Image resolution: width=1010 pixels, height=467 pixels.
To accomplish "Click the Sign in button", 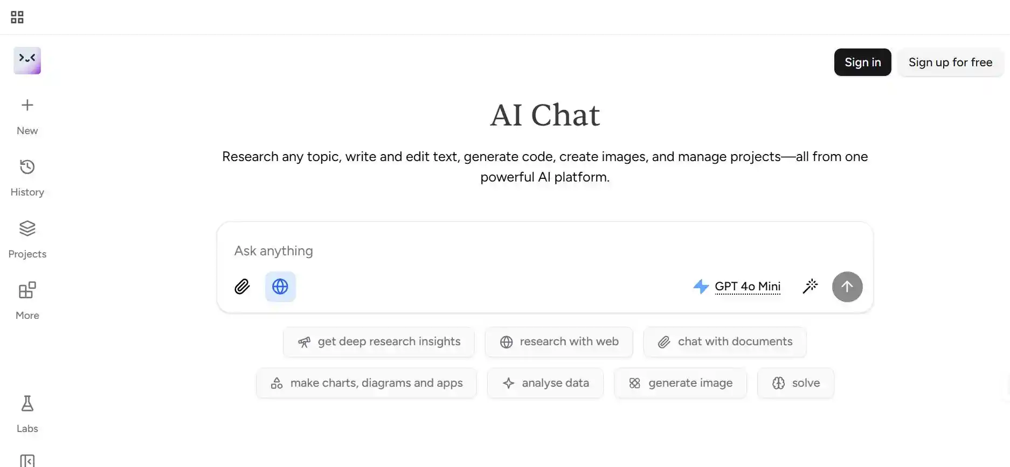I will point(862,62).
